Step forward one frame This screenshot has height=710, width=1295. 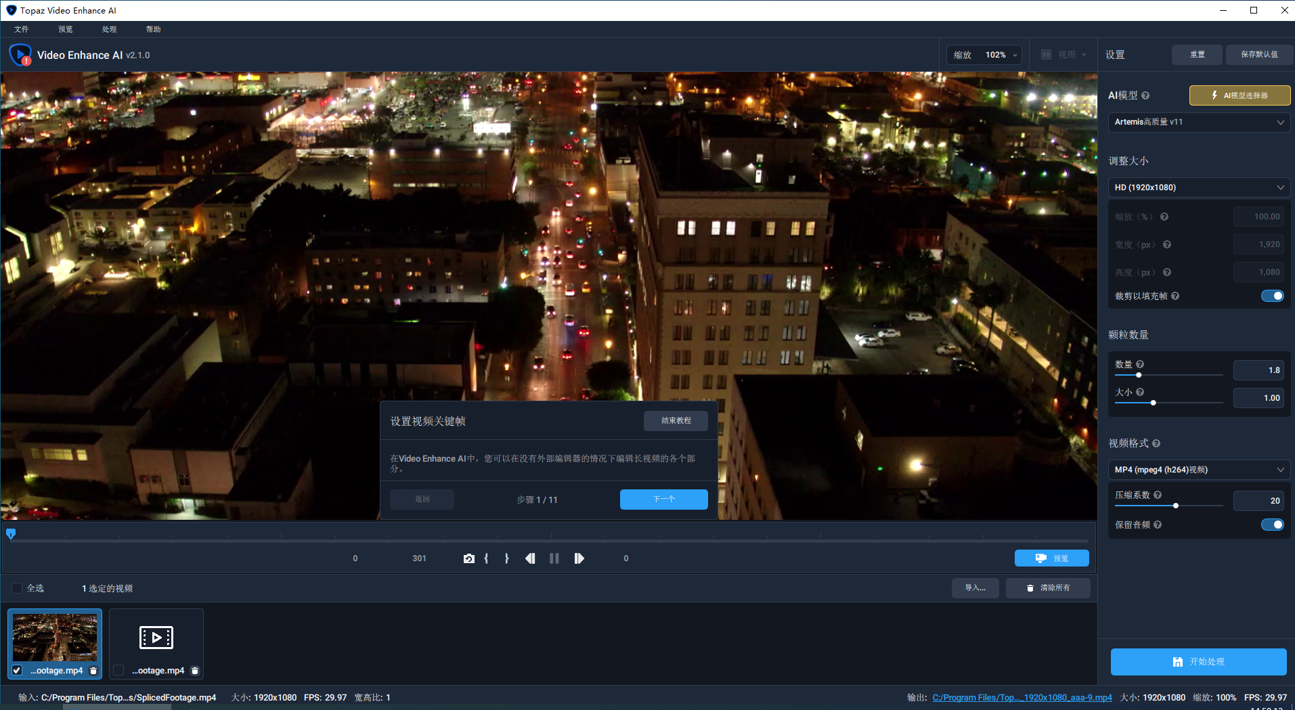579,558
